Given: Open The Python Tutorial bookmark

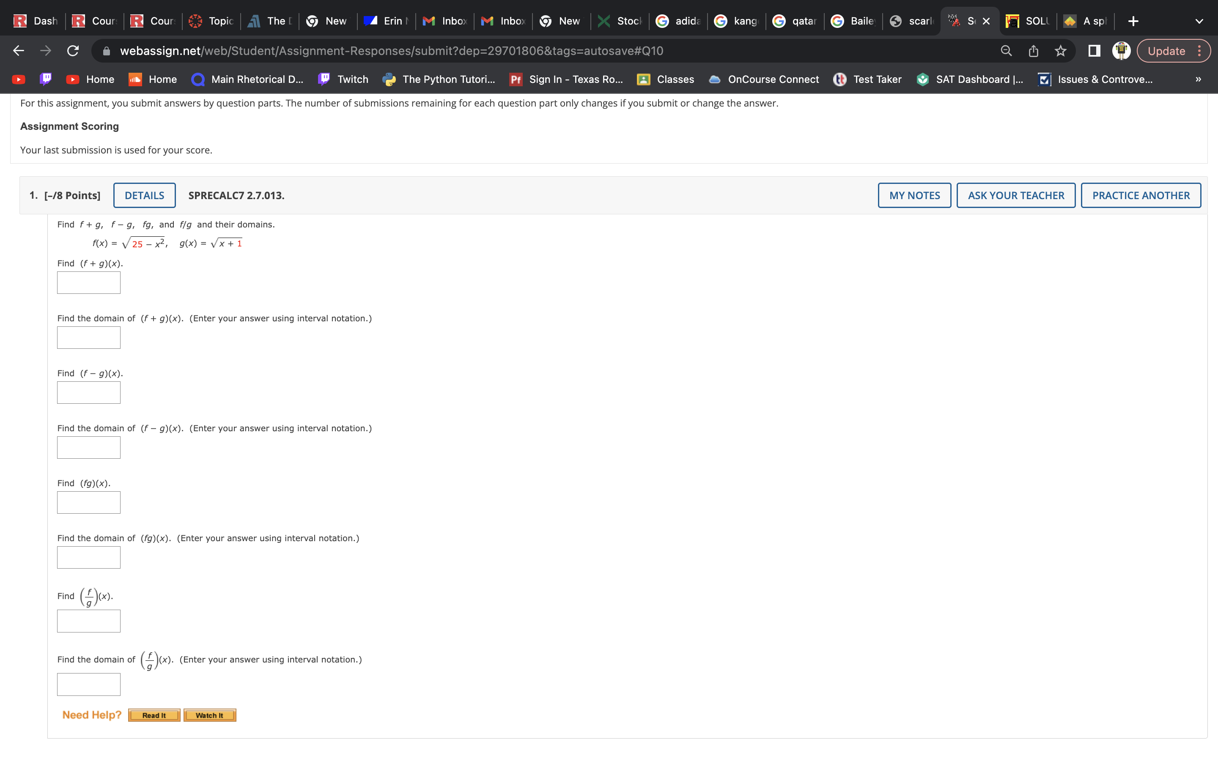Looking at the screenshot, I should click(x=439, y=79).
